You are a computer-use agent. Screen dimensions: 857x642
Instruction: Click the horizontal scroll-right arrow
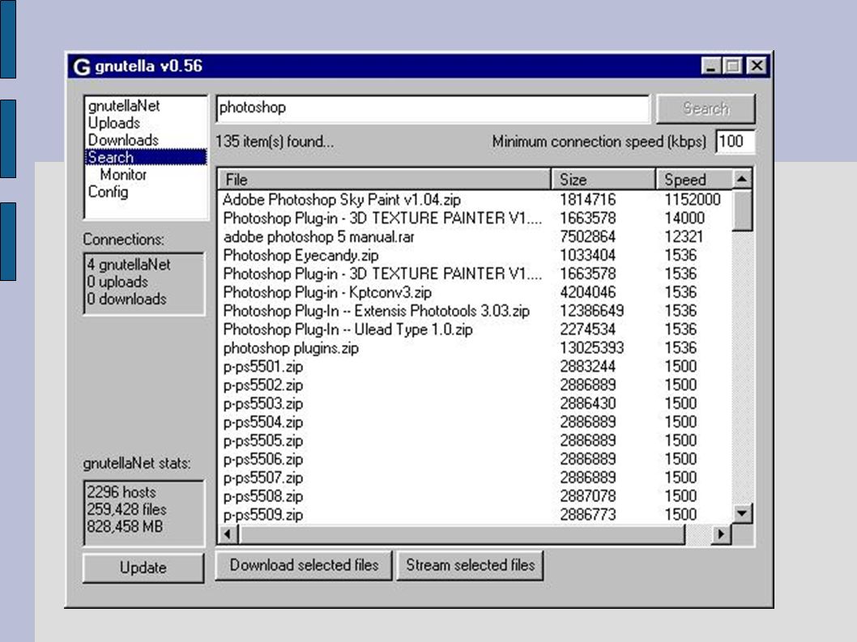(x=721, y=534)
